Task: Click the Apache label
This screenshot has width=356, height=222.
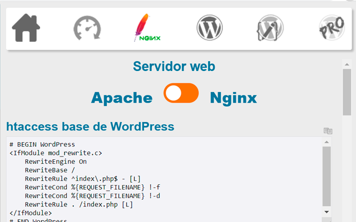Action: [x=122, y=98]
